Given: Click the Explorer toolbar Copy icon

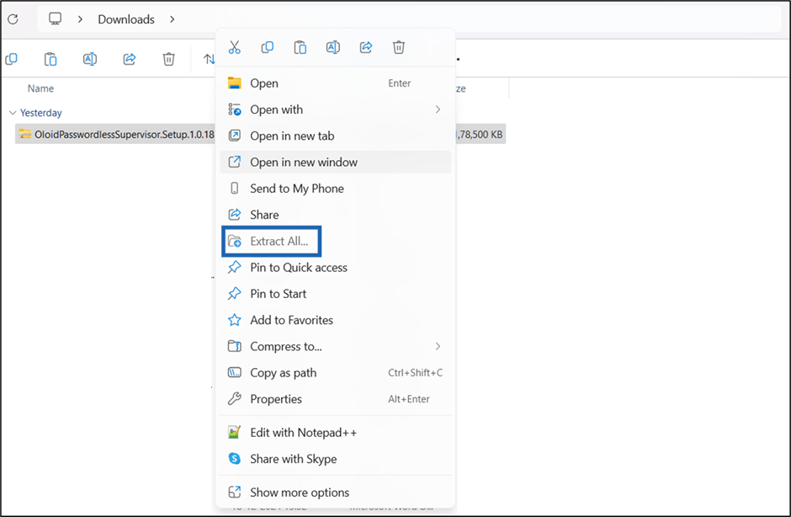Looking at the screenshot, I should [x=11, y=59].
